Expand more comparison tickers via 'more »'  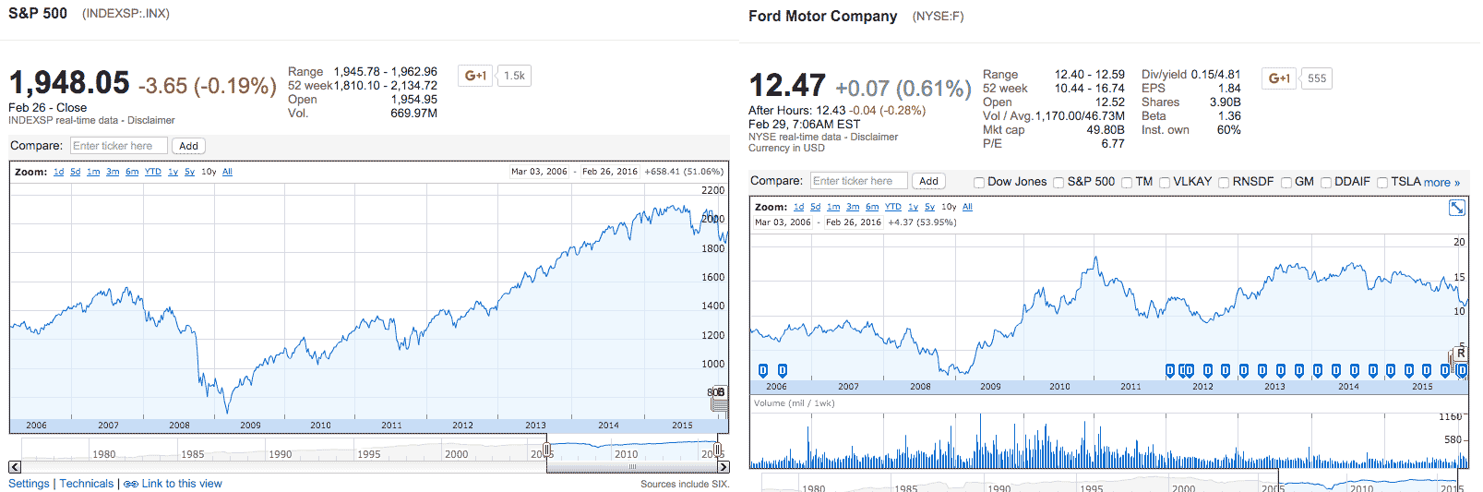click(x=1441, y=183)
